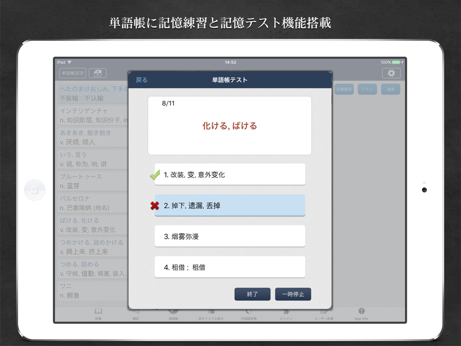461x346 pixels.
Task: Click the 14:52 clock in status bar
Action: pyautogui.click(x=230, y=62)
